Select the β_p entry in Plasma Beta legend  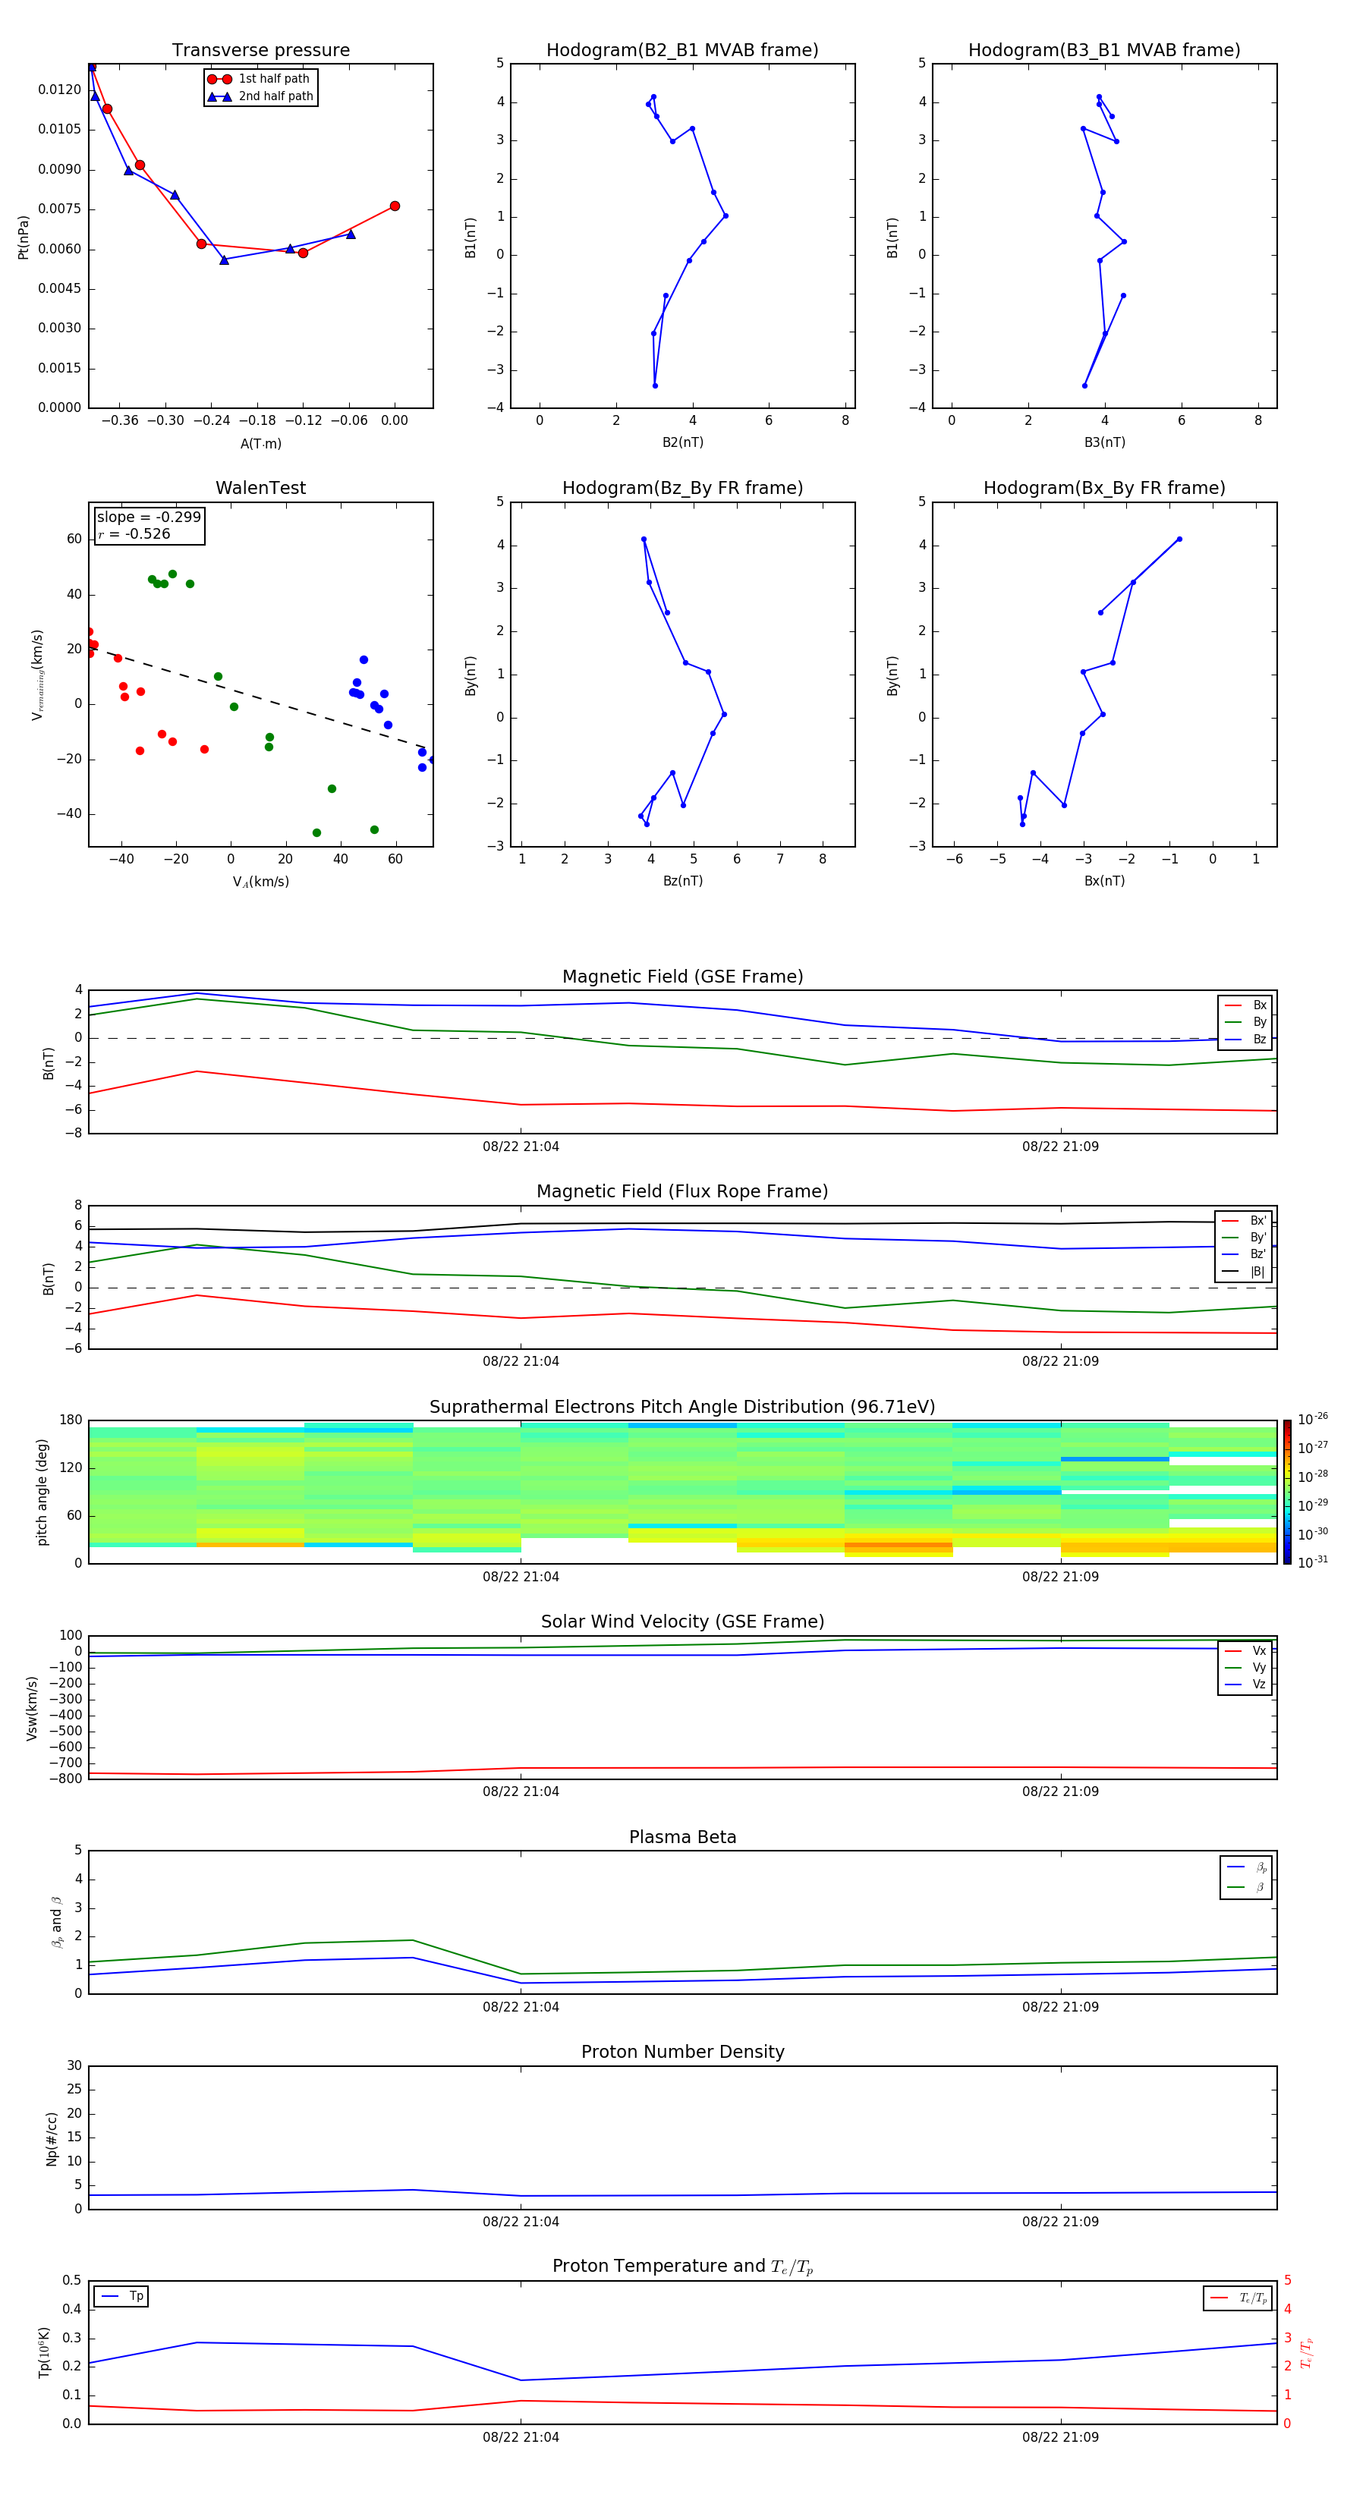[x=1246, y=1867]
